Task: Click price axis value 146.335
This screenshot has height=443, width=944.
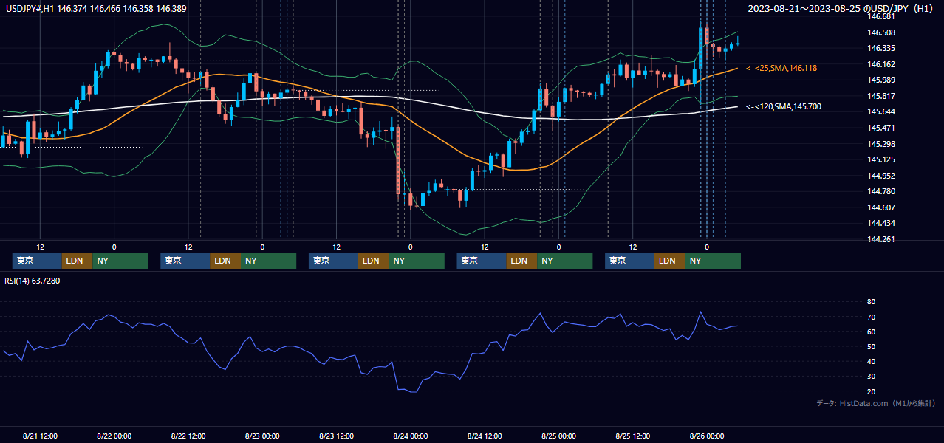Action: click(880, 48)
